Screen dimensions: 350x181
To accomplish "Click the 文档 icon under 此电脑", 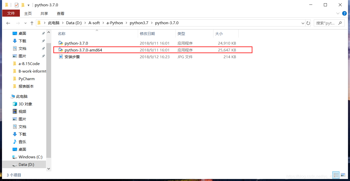I will tap(15, 127).
